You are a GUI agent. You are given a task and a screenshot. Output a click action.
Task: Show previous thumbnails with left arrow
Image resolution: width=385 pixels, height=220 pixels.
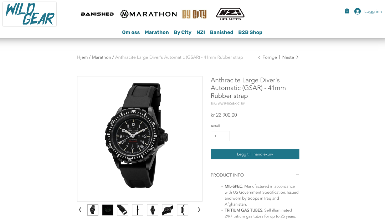click(x=80, y=210)
